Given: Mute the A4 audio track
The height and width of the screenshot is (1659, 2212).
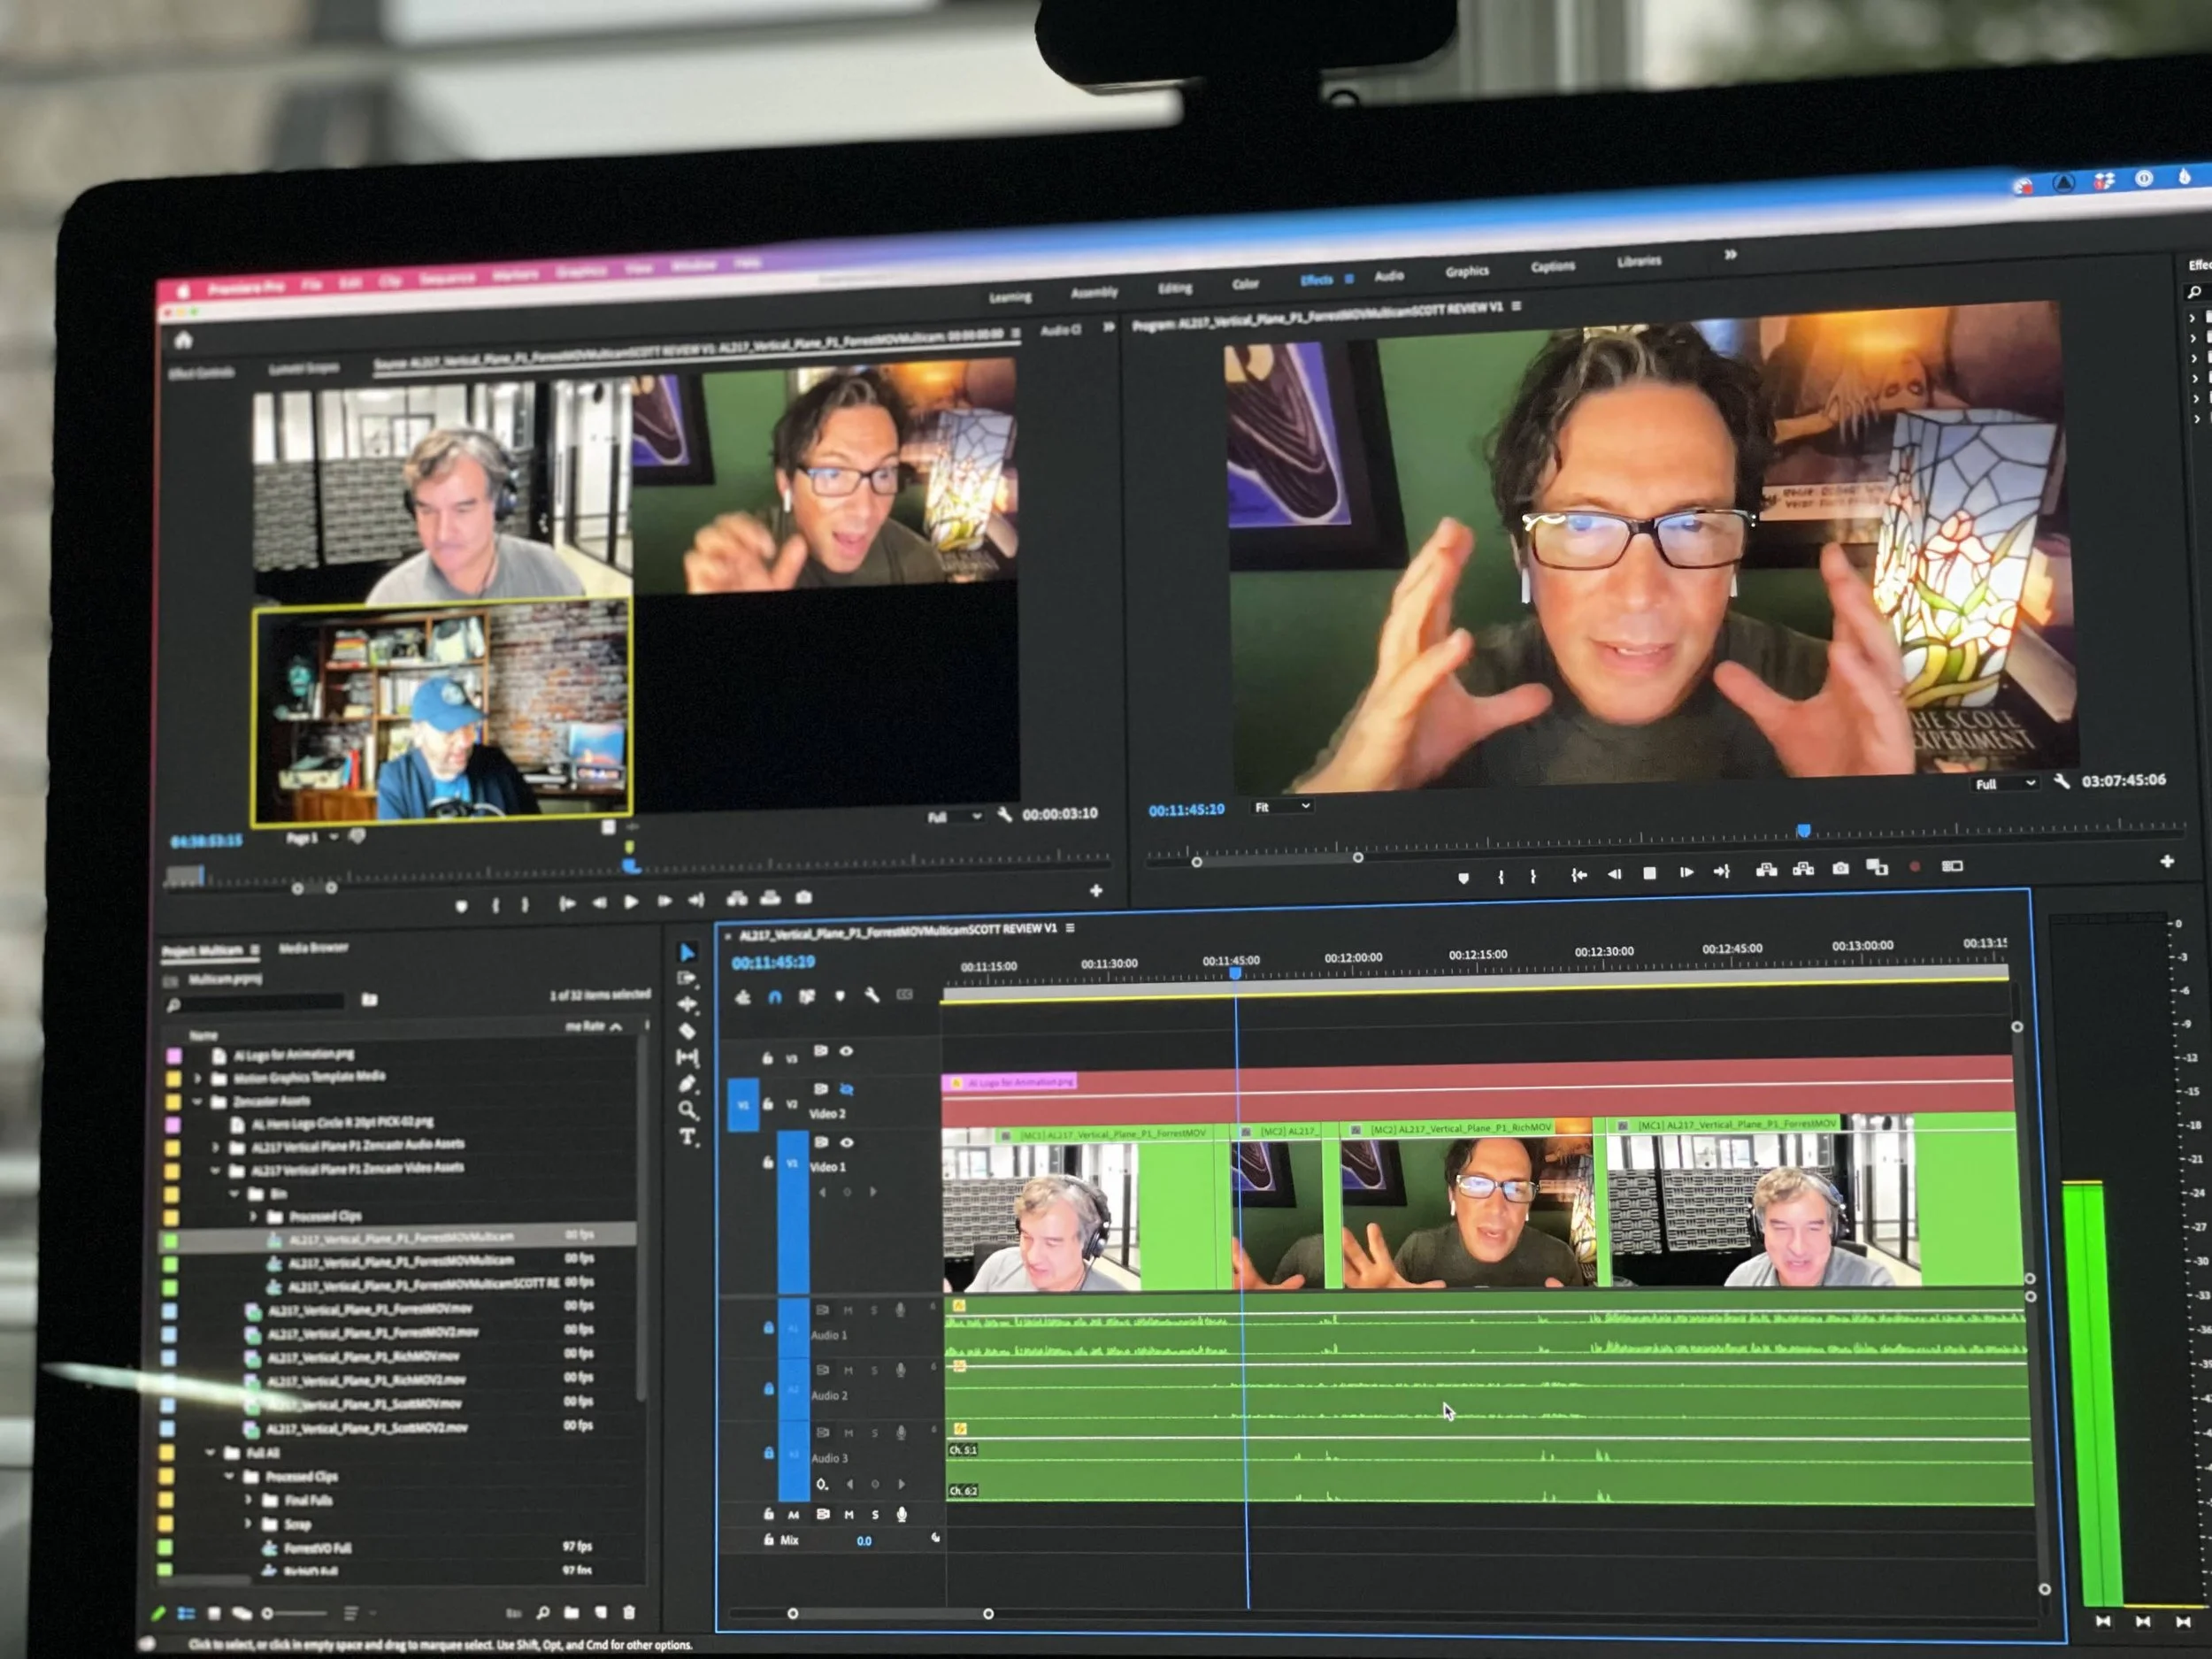Looking at the screenshot, I should (849, 1515).
